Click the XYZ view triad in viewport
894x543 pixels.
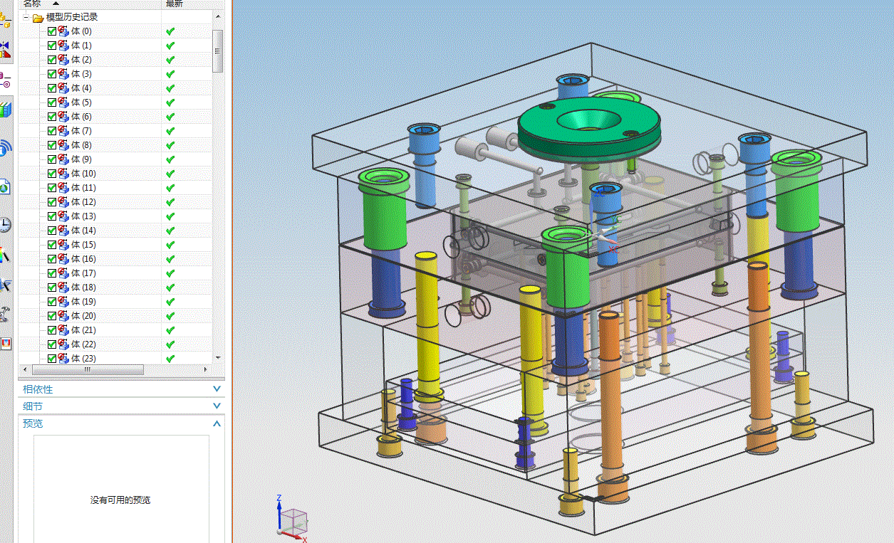pos(291,518)
